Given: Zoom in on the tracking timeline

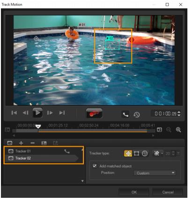Looking at the screenshot, I should pyautogui.click(x=178, y=130).
